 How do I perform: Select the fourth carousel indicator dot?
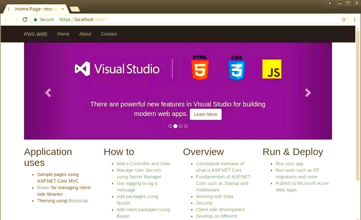click(186, 126)
